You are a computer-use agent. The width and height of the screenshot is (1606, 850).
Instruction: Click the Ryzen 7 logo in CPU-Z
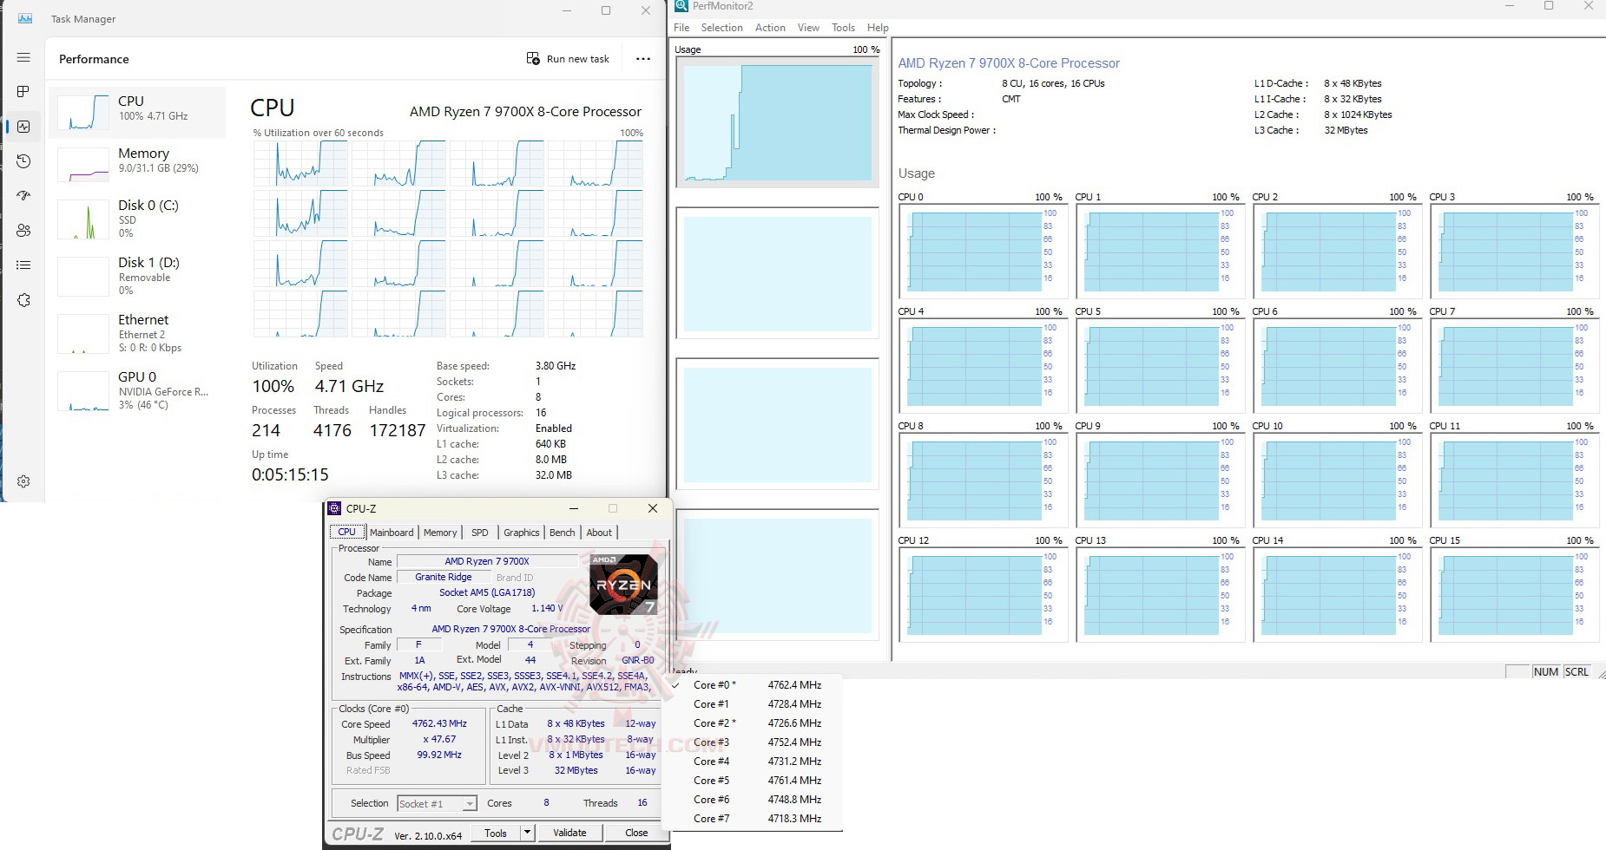click(622, 584)
